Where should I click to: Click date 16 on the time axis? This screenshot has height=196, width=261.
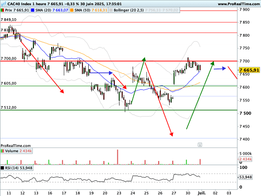[50, 193]
